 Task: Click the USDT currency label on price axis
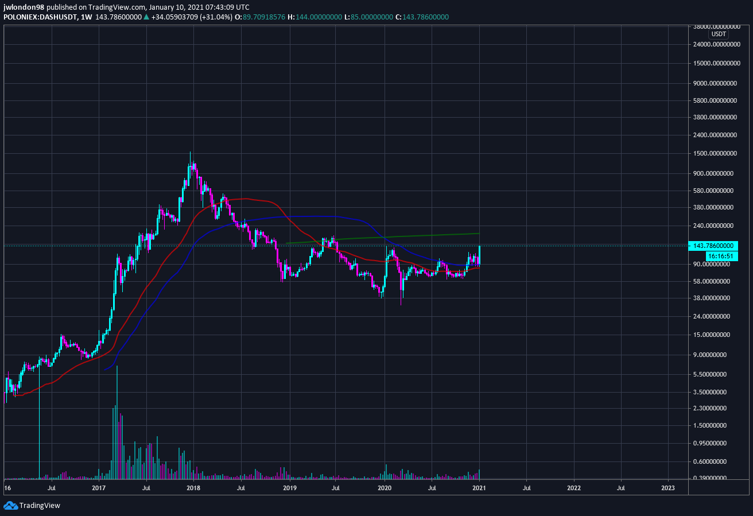point(719,34)
